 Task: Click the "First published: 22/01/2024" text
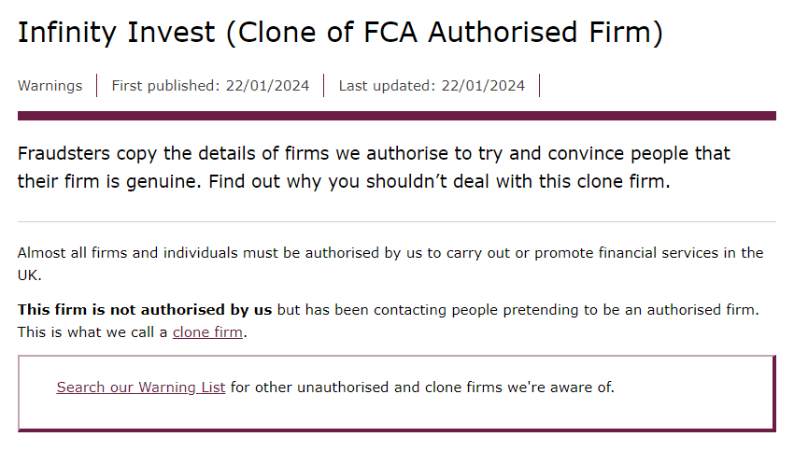tap(210, 86)
